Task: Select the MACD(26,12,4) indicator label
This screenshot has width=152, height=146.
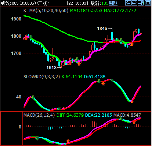Action: coord(39,115)
